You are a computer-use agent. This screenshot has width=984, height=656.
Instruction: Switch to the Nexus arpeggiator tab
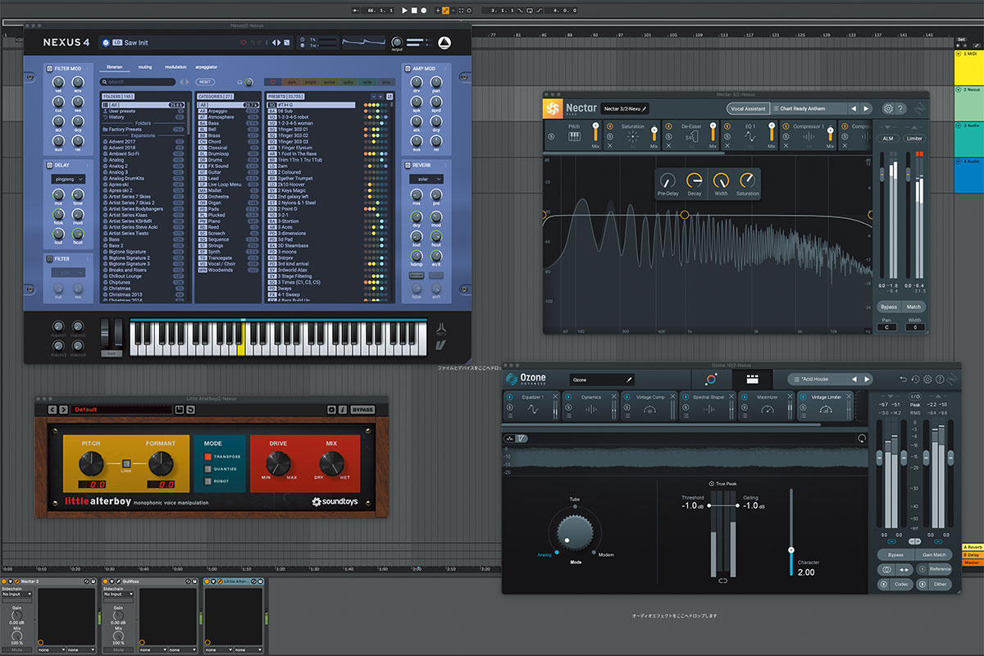coord(207,67)
